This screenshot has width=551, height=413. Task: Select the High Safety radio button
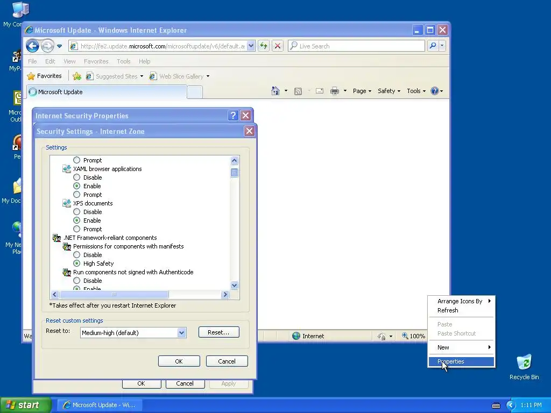76,264
